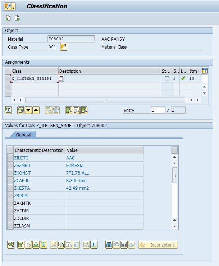Click the Inconsistent status button

tap(158, 245)
